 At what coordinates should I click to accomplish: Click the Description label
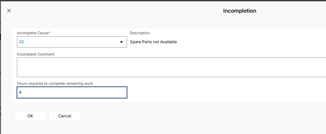(x=140, y=33)
